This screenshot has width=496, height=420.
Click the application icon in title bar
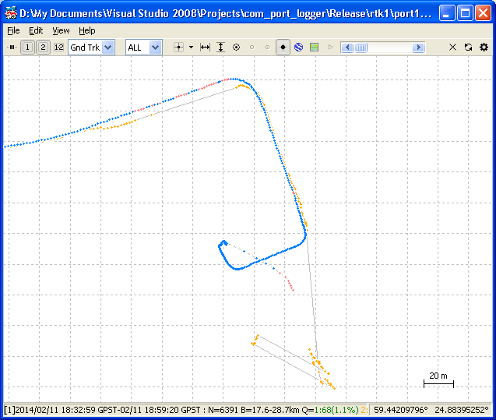click(10, 13)
